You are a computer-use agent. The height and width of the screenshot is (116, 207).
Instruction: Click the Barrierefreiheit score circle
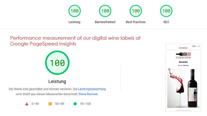coord(105,11)
